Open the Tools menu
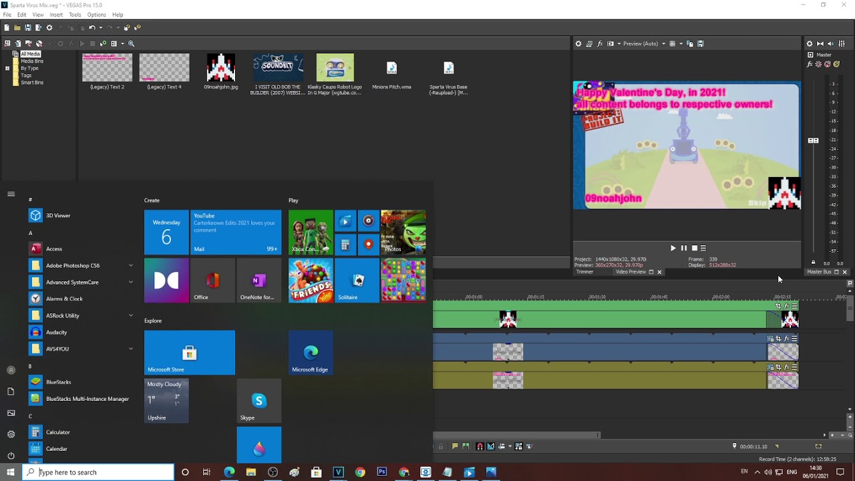 click(75, 15)
